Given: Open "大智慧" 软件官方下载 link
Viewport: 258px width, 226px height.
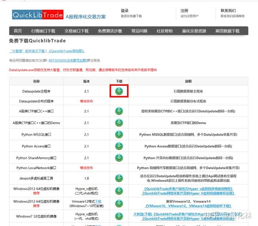Looking at the screenshot, I should tap(27, 51).
